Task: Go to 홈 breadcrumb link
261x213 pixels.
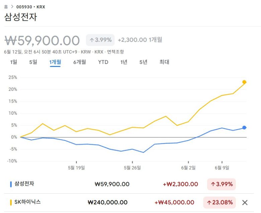Action: coord(6,7)
